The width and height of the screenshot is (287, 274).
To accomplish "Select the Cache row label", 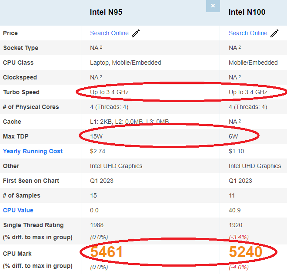I will (x=12, y=122).
